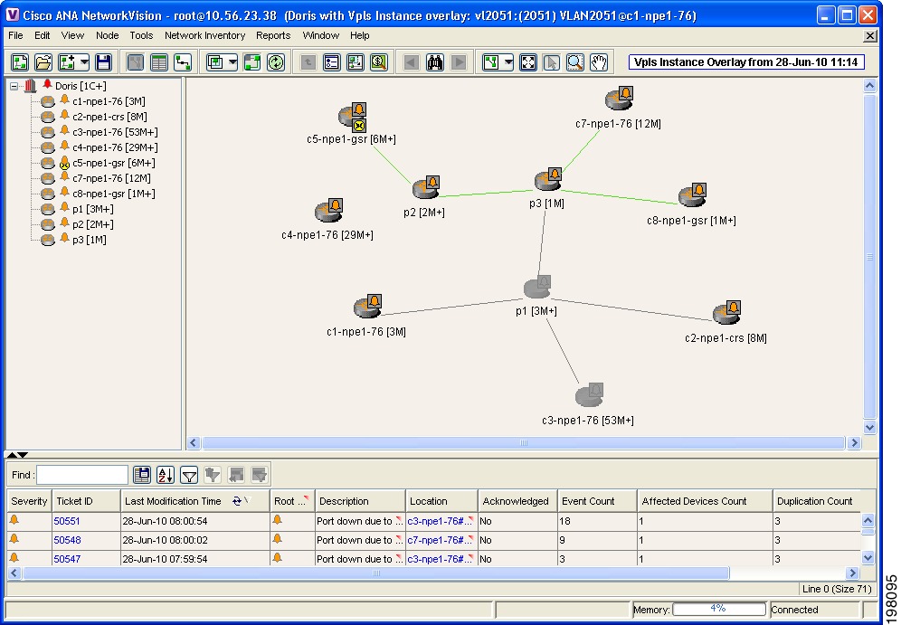The width and height of the screenshot is (901, 625).
Task: Select the c5-npe1-gsr router icon in map
Action: pyautogui.click(x=352, y=118)
